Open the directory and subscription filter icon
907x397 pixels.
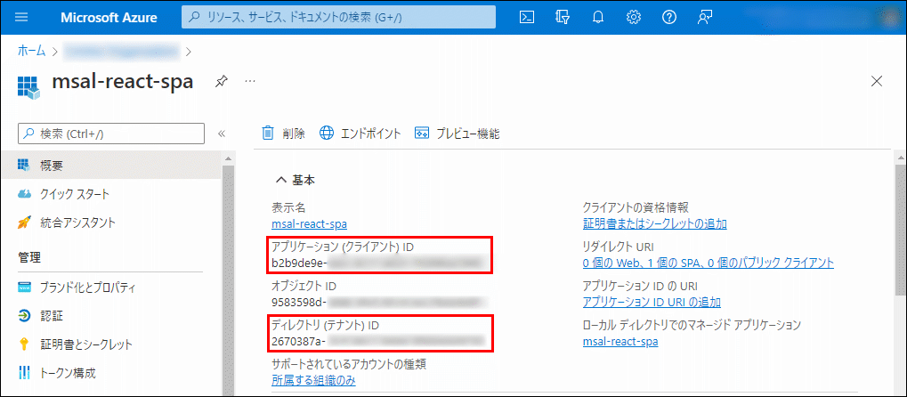[563, 18]
